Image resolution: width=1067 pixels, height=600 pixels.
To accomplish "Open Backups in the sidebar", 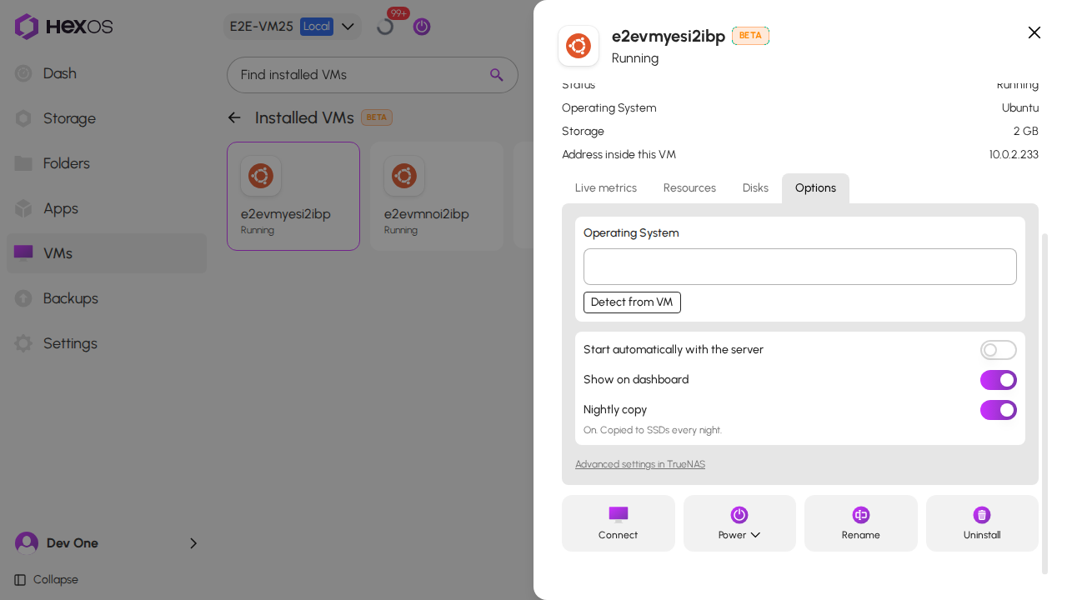I will click(107, 298).
